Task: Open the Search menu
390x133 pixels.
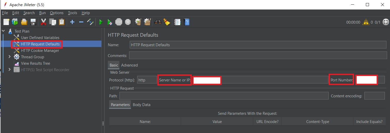Action: point(29,13)
